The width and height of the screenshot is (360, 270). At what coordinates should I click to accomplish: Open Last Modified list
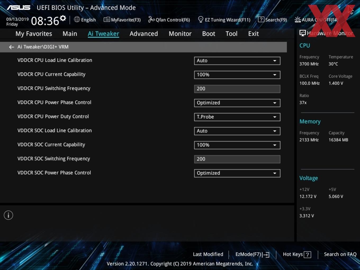pyautogui.click(x=208, y=254)
